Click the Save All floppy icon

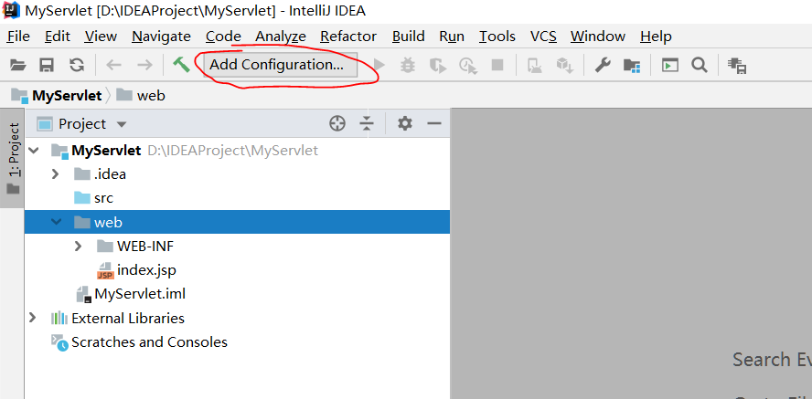(x=48, y=65)
